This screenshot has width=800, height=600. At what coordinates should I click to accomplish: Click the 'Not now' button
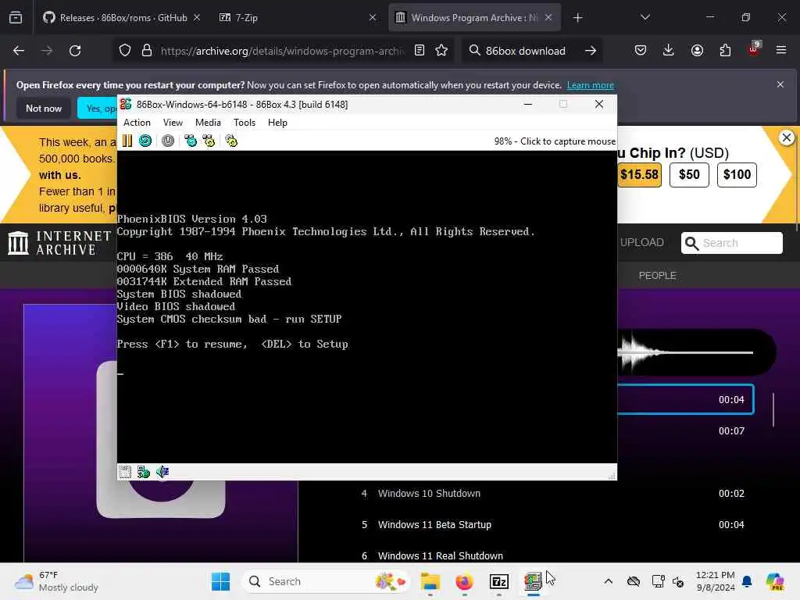(44, 108)
